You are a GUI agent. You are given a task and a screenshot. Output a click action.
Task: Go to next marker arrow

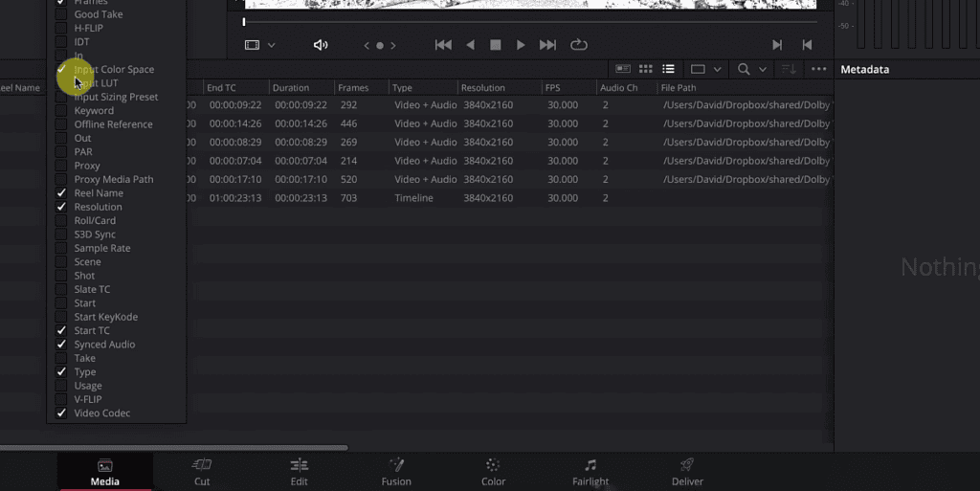tap(393, 46)
